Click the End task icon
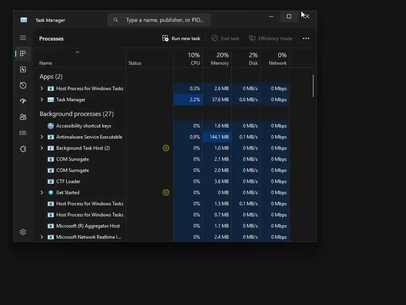 pos(214,38)
